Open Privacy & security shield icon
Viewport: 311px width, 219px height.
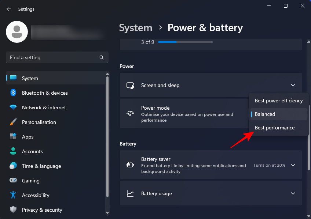(12, 210)
